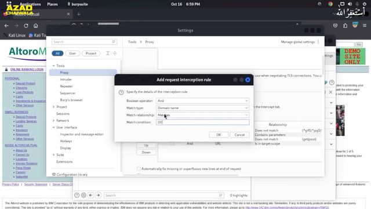The height and width of the screenshot is (209, 371).
Task: Click the help icon in the interception rule dialog
Action: 121,92
